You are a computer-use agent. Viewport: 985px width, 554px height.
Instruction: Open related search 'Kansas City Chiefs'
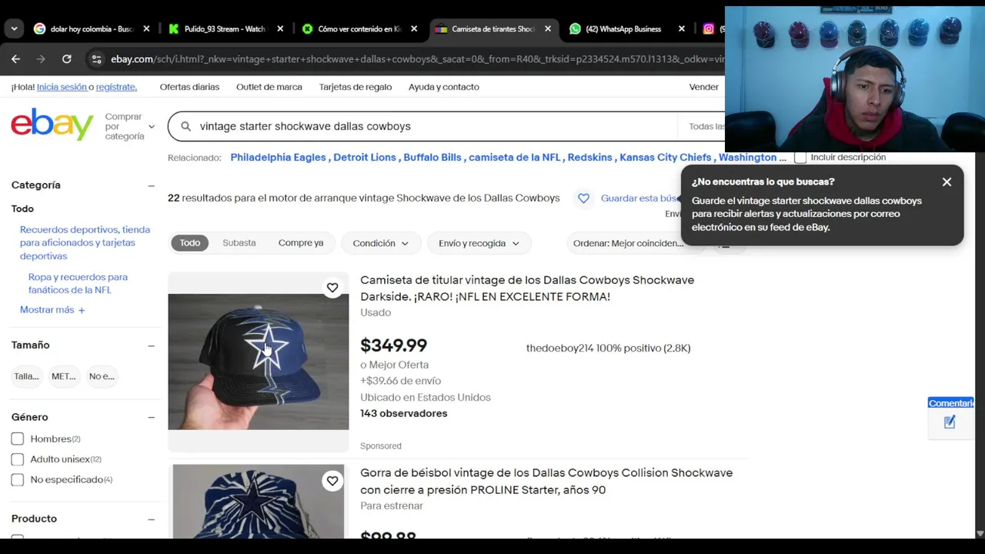(x=666, y=157)
